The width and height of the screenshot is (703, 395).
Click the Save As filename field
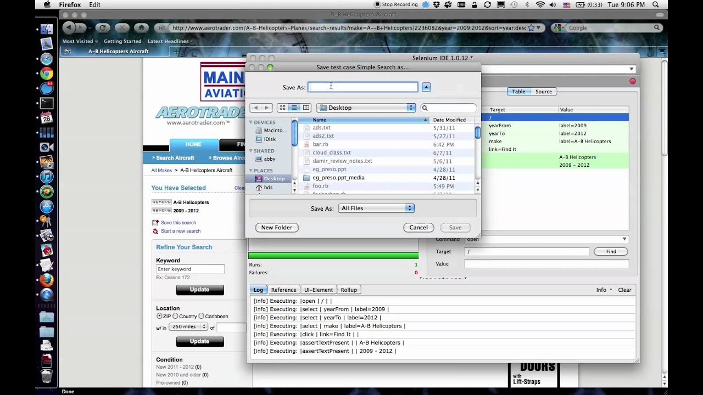(363, 87)
